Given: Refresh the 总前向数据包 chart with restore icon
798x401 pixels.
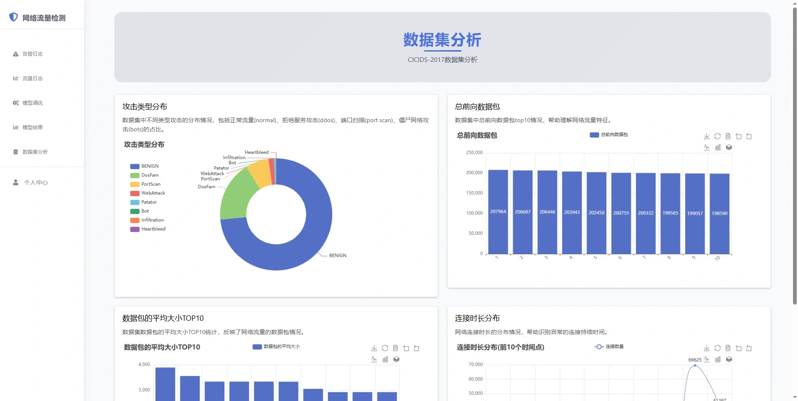Looking at the screenshot, I should 717,136.
